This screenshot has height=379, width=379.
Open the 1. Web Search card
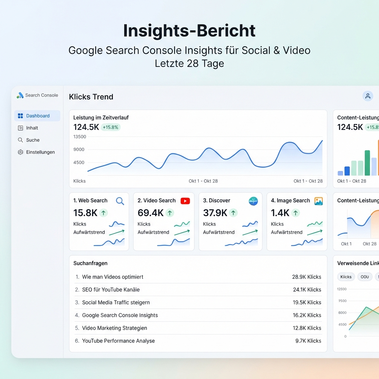click(x=99, y=222)
